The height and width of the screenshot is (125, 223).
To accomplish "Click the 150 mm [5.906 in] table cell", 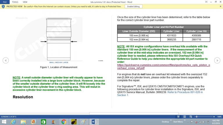I will pyautogui.click(x=139, y=35).
